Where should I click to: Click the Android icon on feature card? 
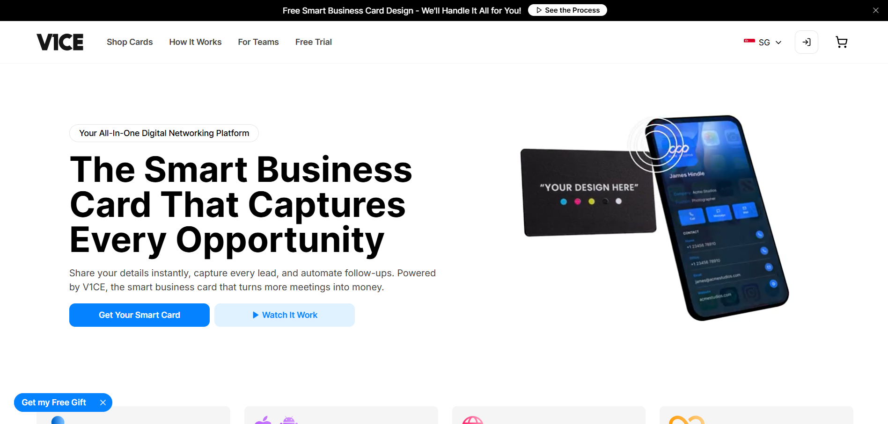click(x=288, y=420)
